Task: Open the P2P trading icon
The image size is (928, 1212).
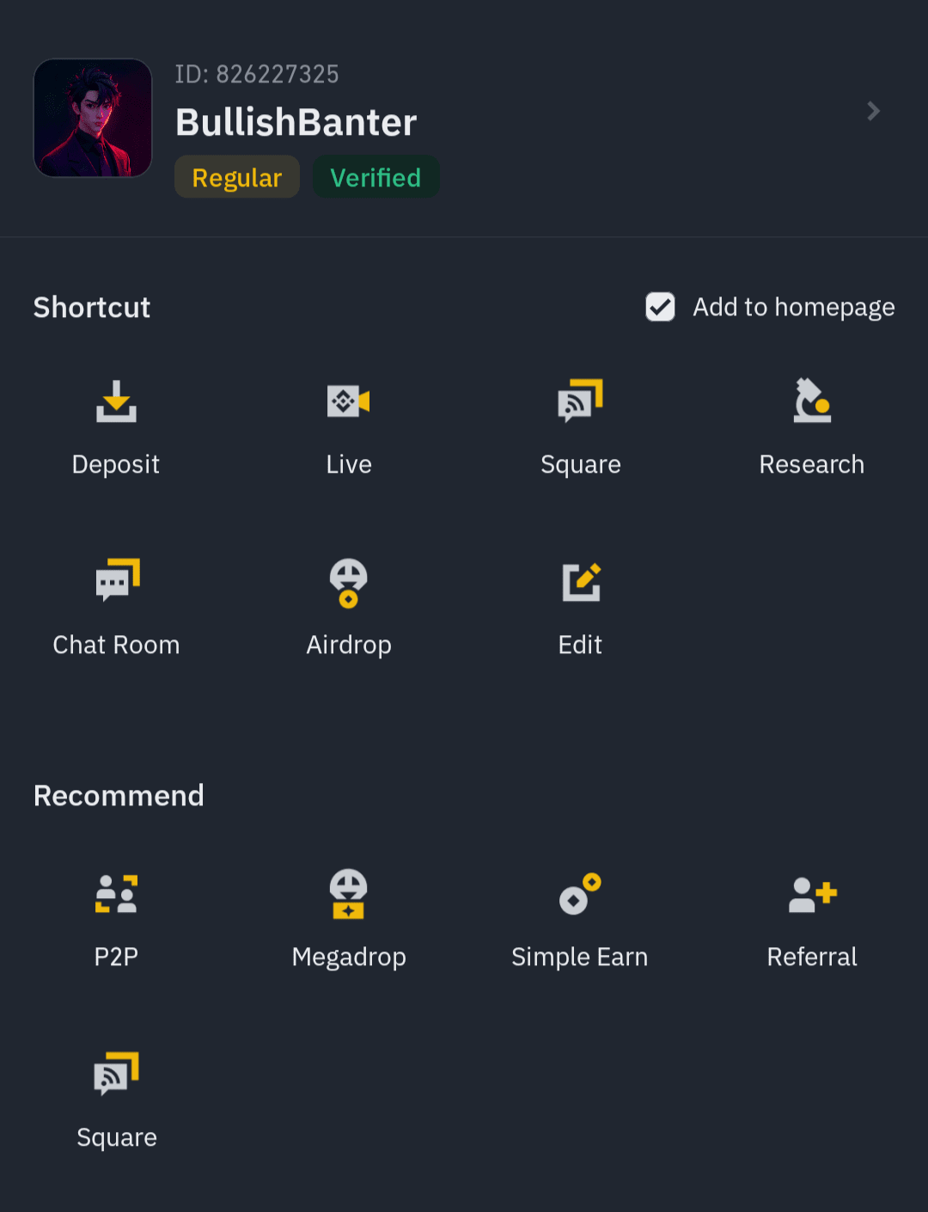Action: 116,894
